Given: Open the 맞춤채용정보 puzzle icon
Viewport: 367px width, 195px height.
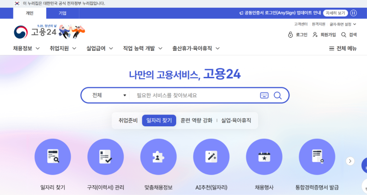Looking at the screenshot, I should [x=158, y=157].
